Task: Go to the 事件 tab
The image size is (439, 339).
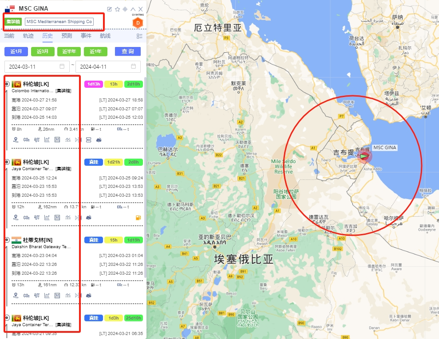Action: [86, 36]
